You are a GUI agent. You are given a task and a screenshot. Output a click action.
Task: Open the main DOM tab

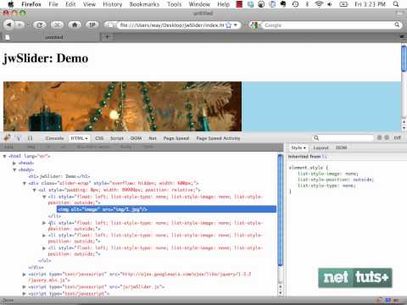(136, 138)
